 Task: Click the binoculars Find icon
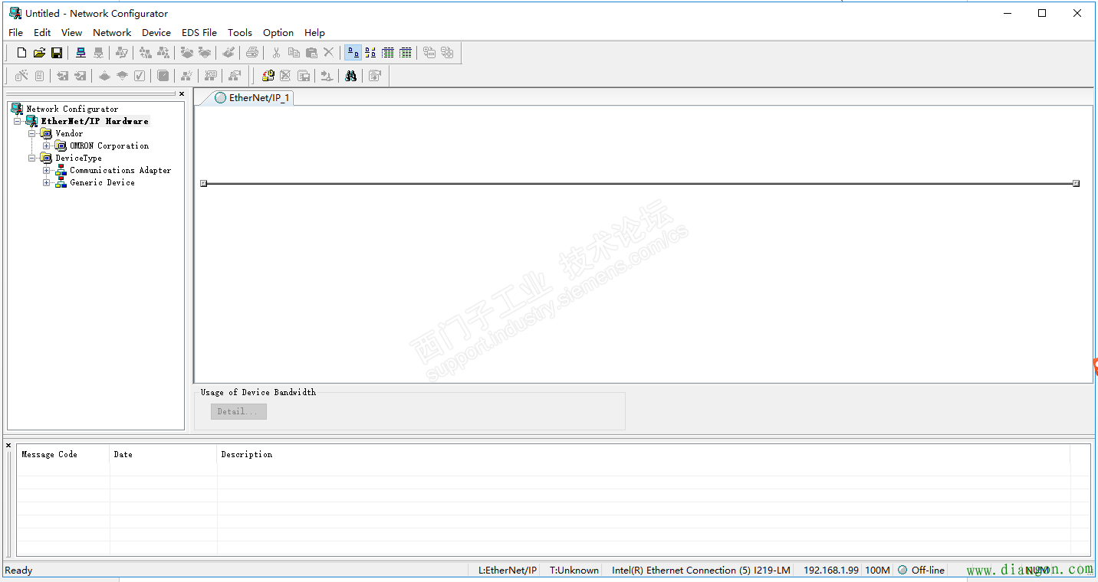point(350,76)
